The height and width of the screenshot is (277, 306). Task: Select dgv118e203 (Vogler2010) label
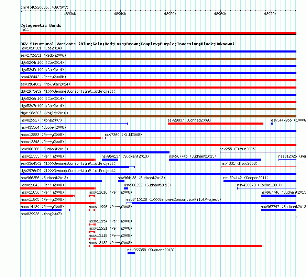click(44, 113)
